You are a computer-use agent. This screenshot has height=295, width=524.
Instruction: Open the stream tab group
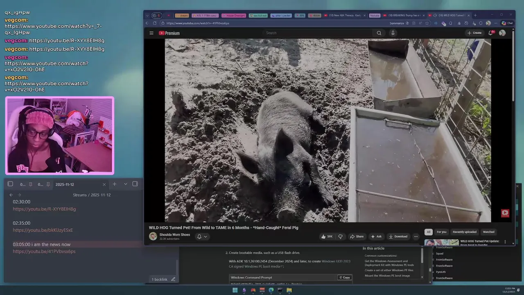tap(183, 16)
